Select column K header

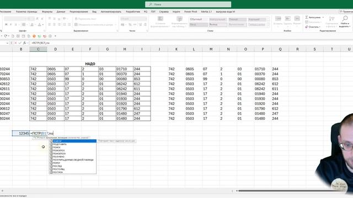[176, 49]
